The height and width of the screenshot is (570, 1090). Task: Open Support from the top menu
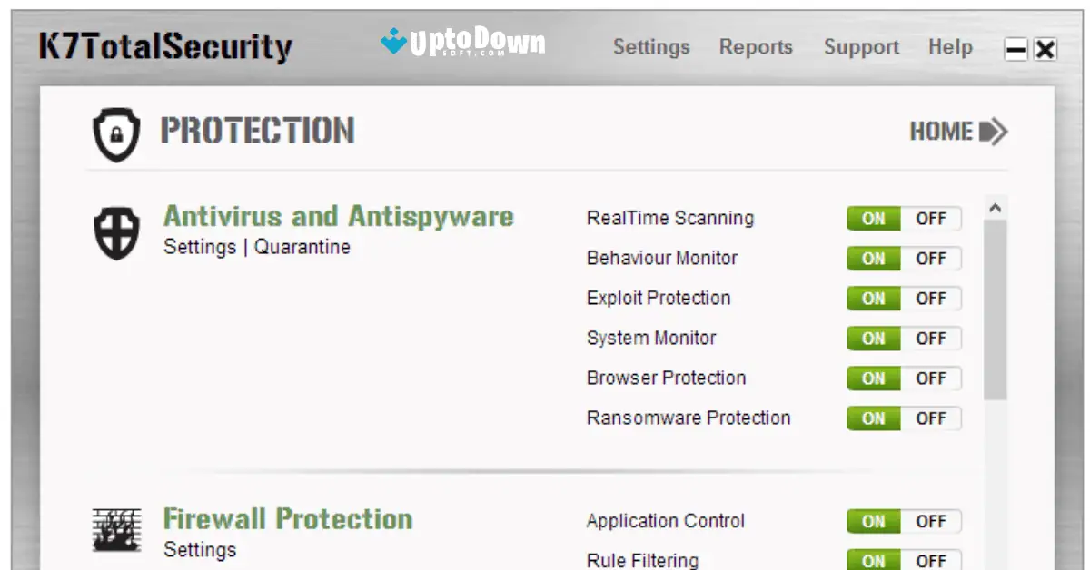(860, 46)
